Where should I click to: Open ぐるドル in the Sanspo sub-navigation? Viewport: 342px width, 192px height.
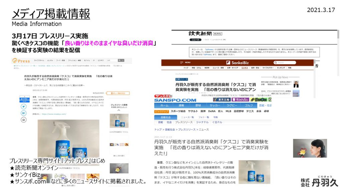click(x=217, y=122)
